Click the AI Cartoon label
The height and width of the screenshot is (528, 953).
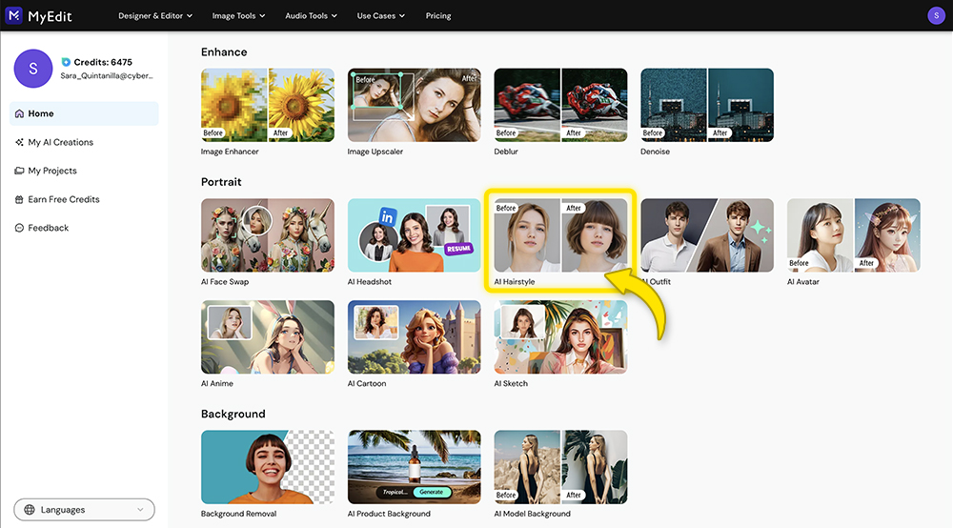pos(367,384)
